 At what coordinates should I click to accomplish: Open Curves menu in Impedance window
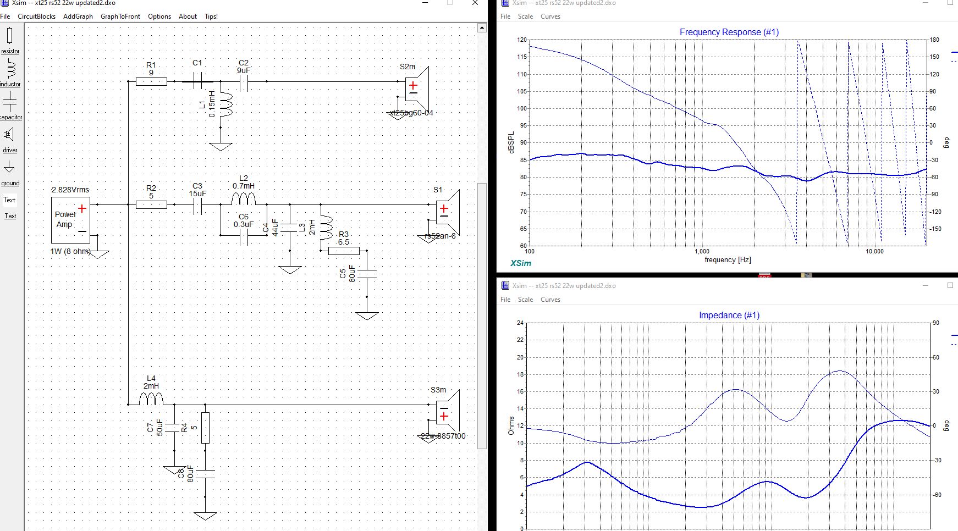550,300
